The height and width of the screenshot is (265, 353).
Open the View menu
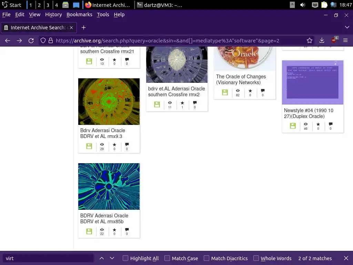click(35, 14)
